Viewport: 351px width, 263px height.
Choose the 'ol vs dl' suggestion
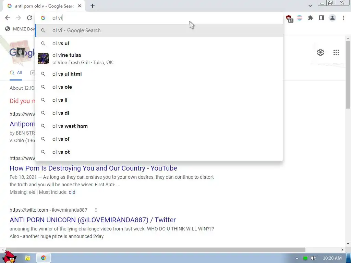[x=159, y=113]
